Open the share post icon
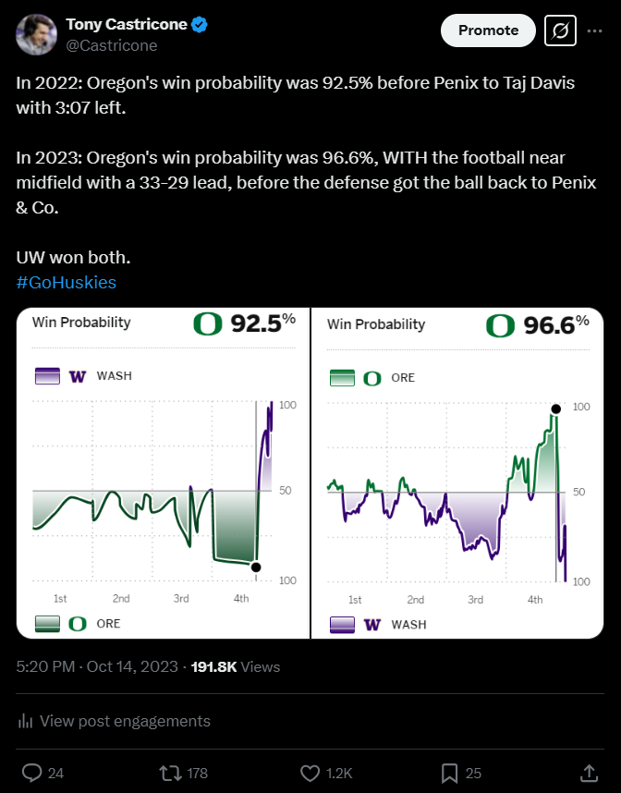 pos(588,772)
